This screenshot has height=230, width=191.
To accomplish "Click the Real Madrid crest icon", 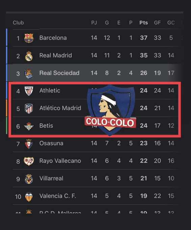I will pyautogui.click(x=29, y=56).
